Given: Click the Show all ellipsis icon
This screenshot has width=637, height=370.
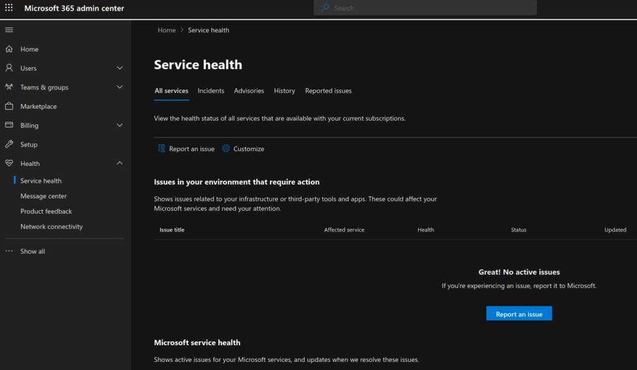Looking at the screenshot, I should point(9,251).
